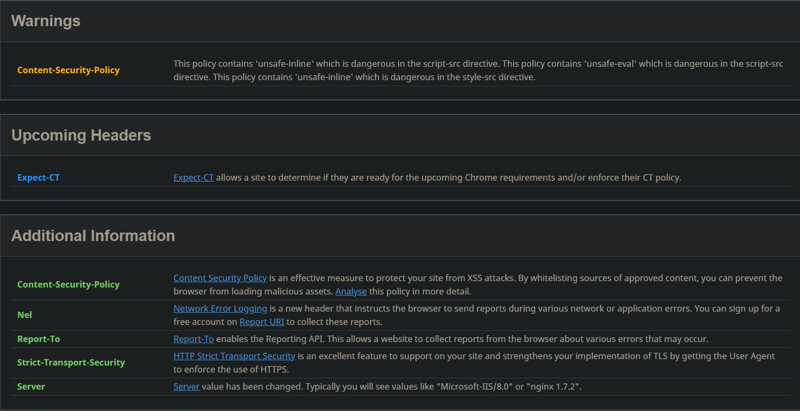This screenshot has width=800, height=411.
Task: Click the Analyse link for detailed policy review
Action: [351, 291]
